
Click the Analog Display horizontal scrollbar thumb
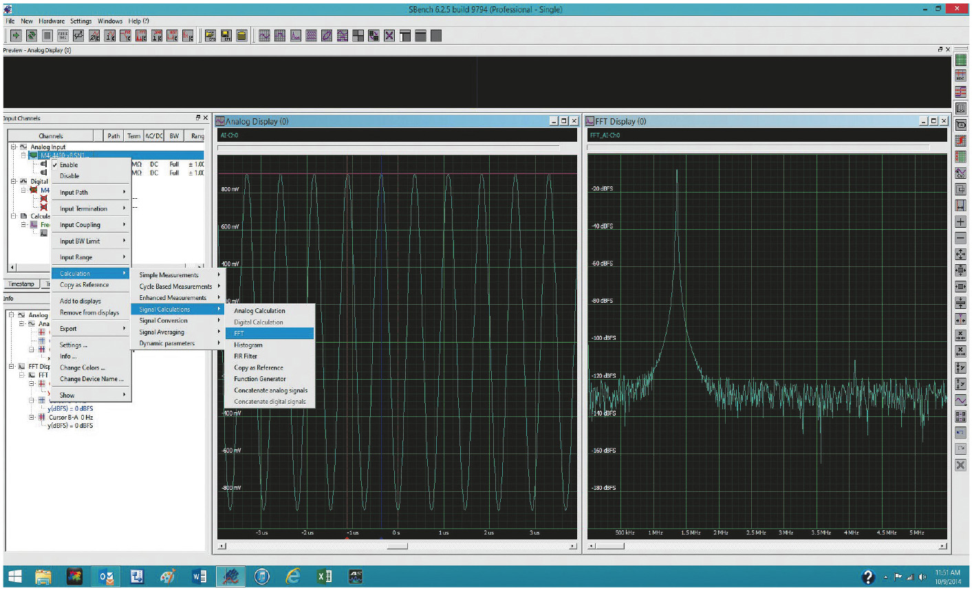397,546
